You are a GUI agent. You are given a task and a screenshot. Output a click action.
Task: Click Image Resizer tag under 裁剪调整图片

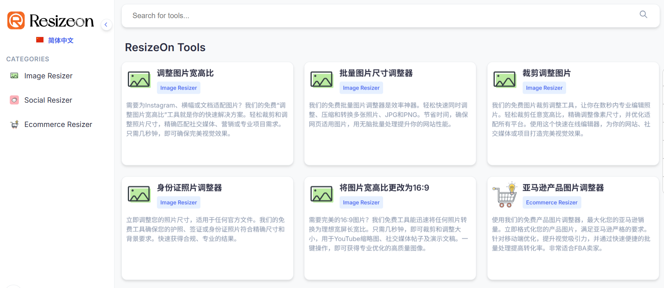pyautogui.click(x=544, y=88)
